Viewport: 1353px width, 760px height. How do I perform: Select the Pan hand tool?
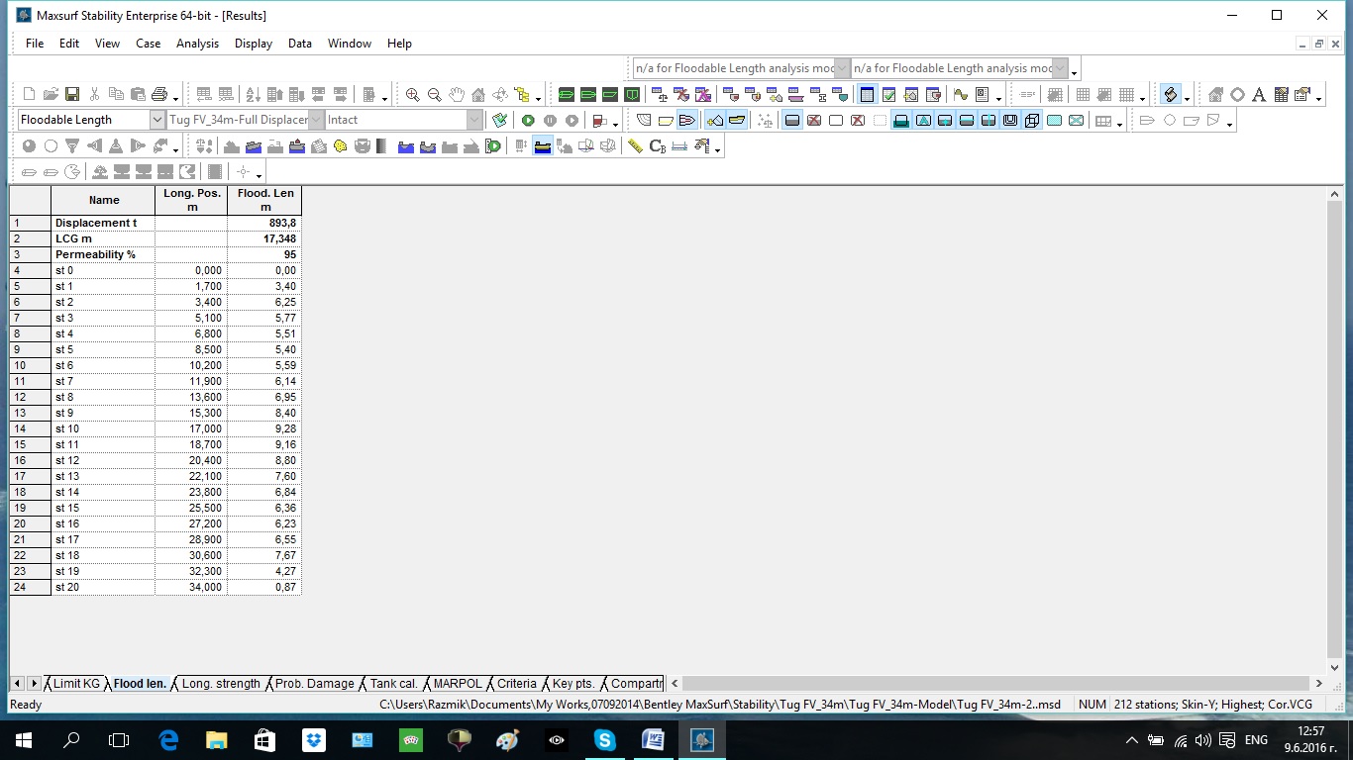pos(457,95)
